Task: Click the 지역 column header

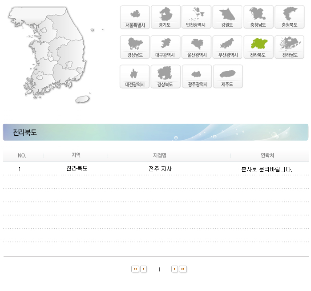Action: point(76,155)
